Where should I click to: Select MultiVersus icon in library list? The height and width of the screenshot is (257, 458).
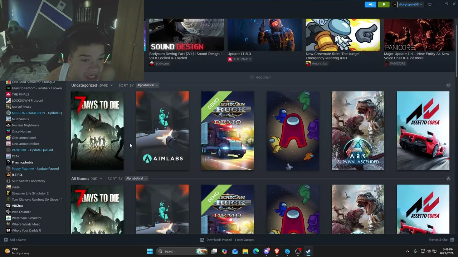click(8, 119)
